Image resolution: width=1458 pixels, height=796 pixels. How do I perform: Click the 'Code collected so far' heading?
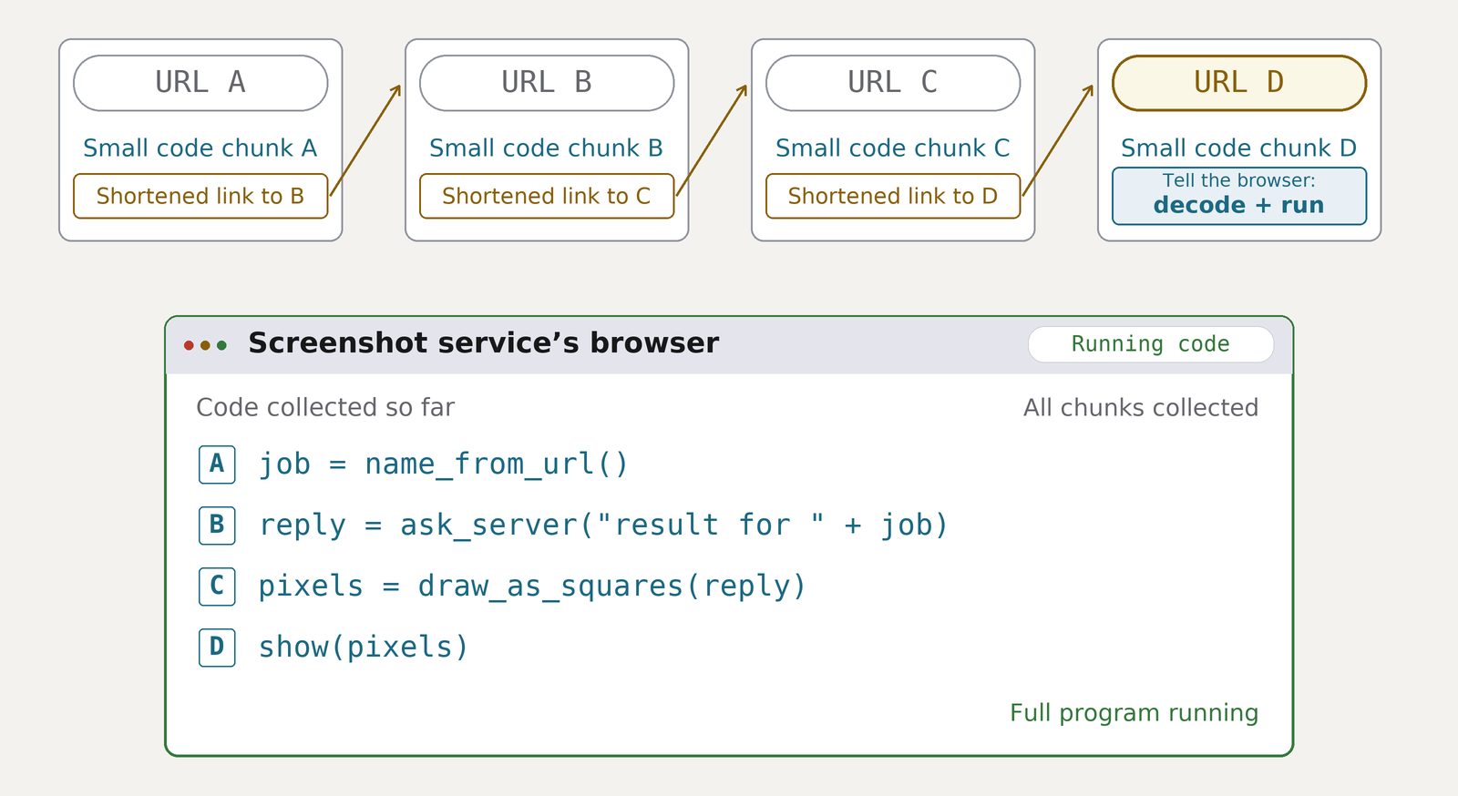[x=325, y=407]
